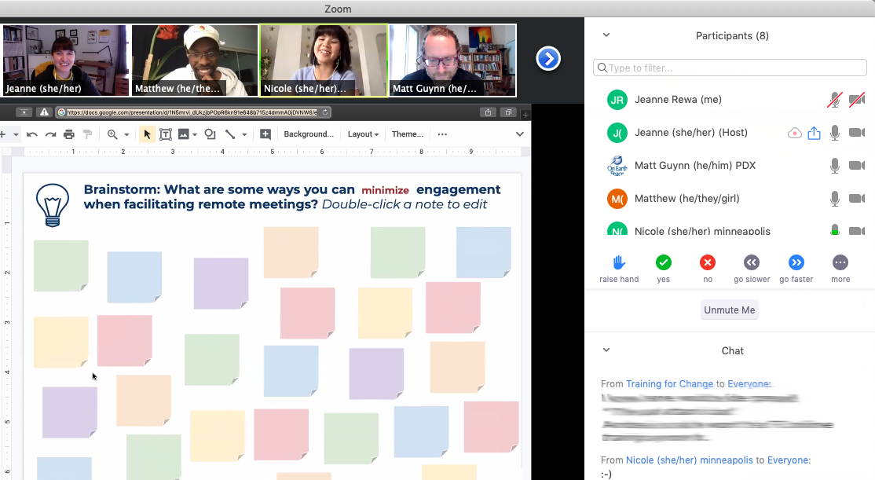Select Matthew's video thumbnail
Screen dimensions: 875x480
click(195, 60)
